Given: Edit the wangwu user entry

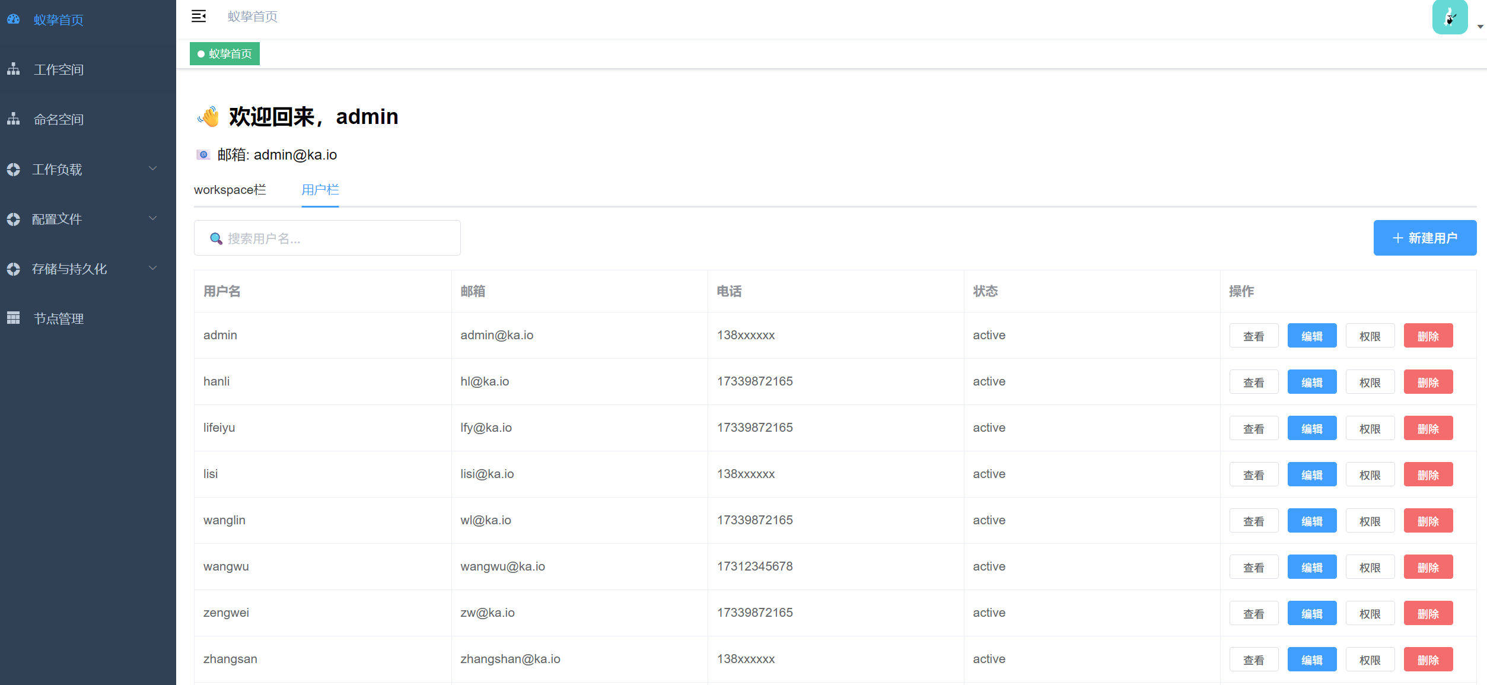Looking at the screenshot, I should (1311, 567).
